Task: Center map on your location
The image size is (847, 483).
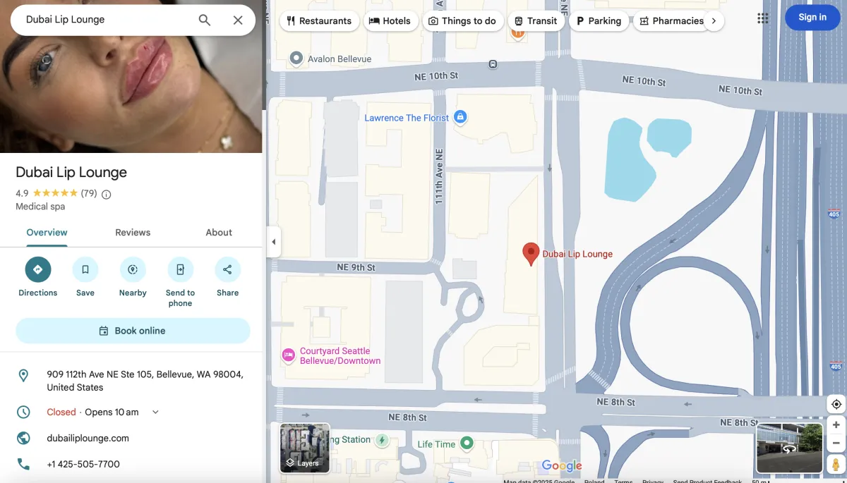Action: tap(836, 404)
